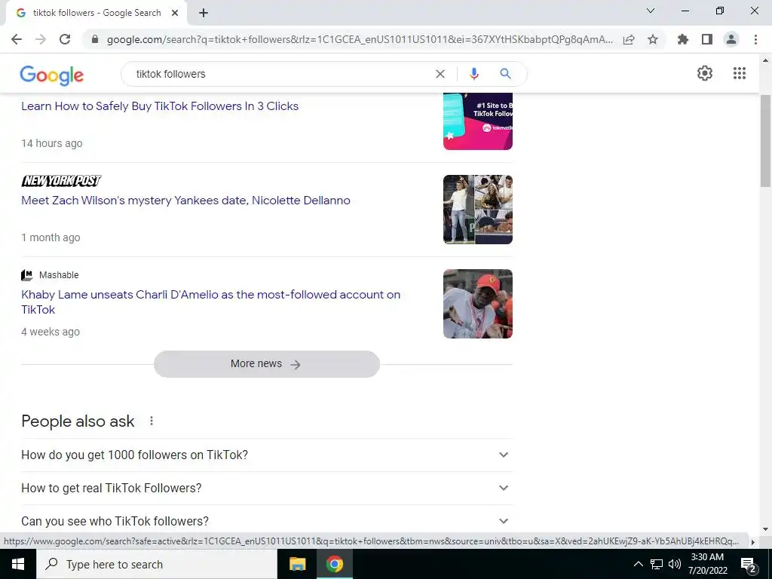Click inside the Google search box

coord(280,74)
